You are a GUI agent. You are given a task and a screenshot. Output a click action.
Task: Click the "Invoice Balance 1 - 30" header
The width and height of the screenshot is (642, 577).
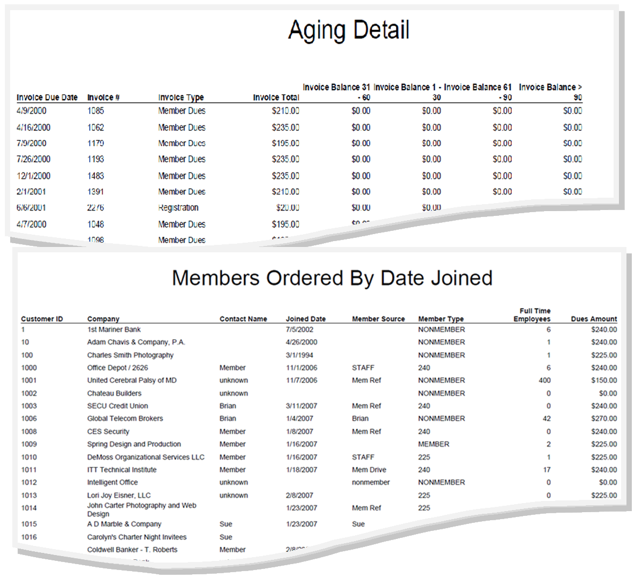click(x=407, y=92)
